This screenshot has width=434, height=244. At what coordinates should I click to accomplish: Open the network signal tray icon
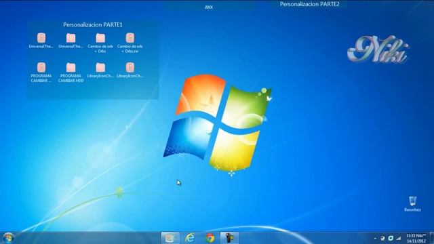coord(398,238)
